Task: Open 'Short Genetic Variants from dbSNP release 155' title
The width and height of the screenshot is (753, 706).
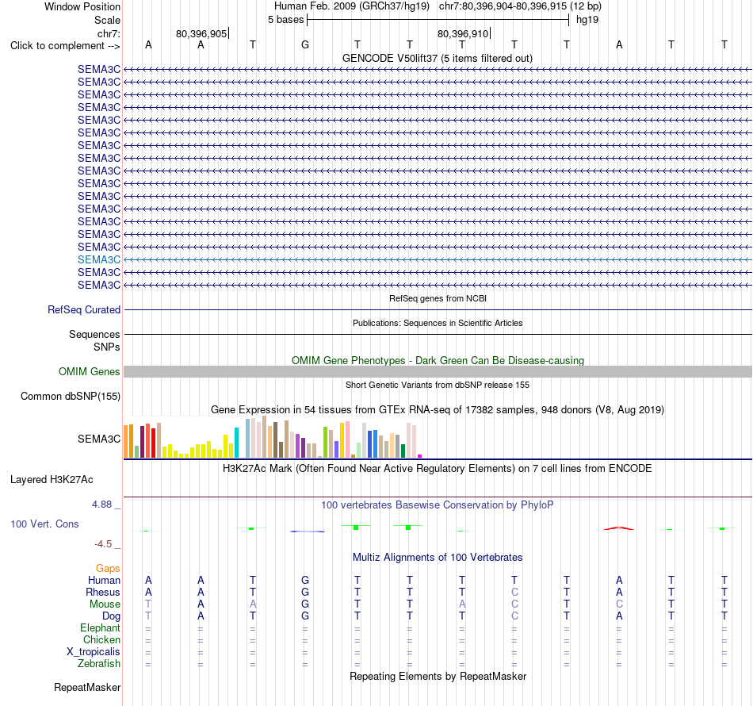Action: (438, 385)
